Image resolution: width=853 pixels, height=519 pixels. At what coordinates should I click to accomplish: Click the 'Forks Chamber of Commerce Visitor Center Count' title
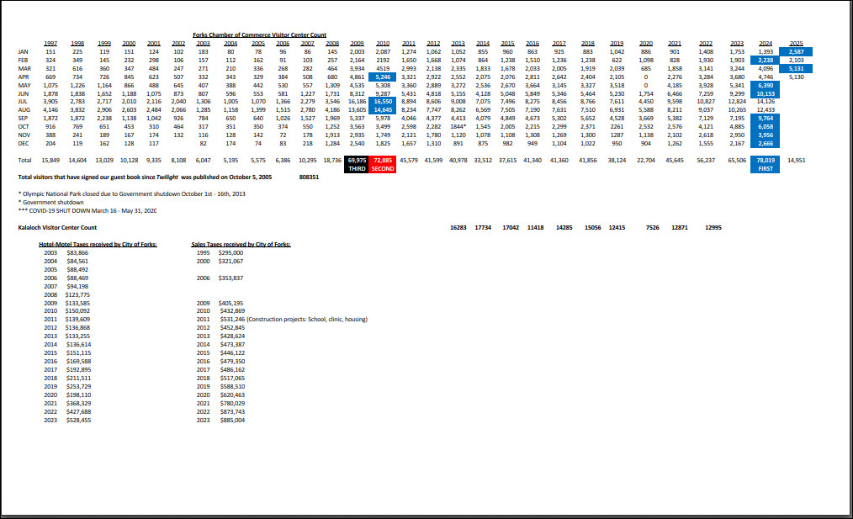259,34
